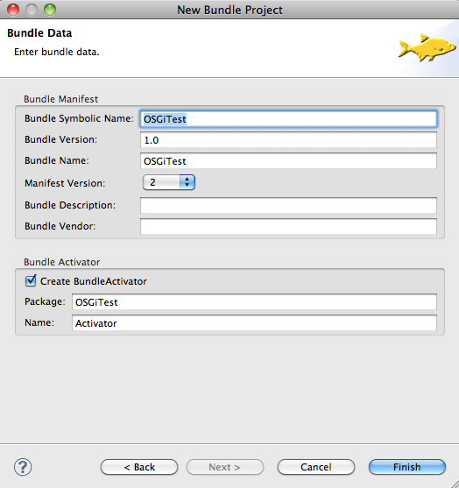This screenshot has height=488, width=459.
Task: Click the New Bundle Project window title
Action: click(x=229, y=10)
